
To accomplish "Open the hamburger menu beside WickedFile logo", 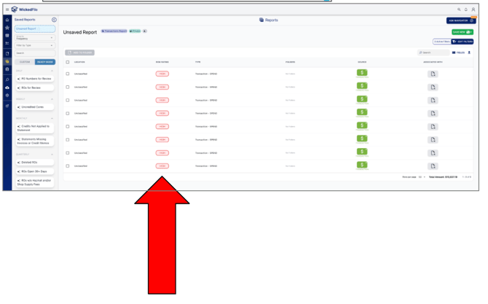I will (x=7, y=9).
